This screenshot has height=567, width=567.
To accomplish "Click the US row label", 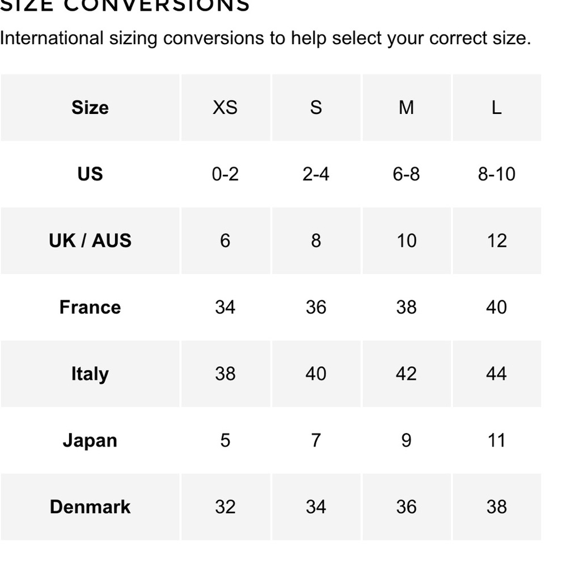I will click(90, 174).
